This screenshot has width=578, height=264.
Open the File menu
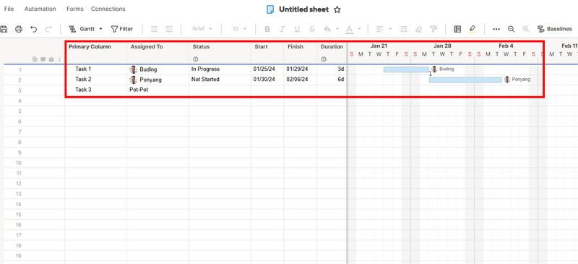coord(9,9)
